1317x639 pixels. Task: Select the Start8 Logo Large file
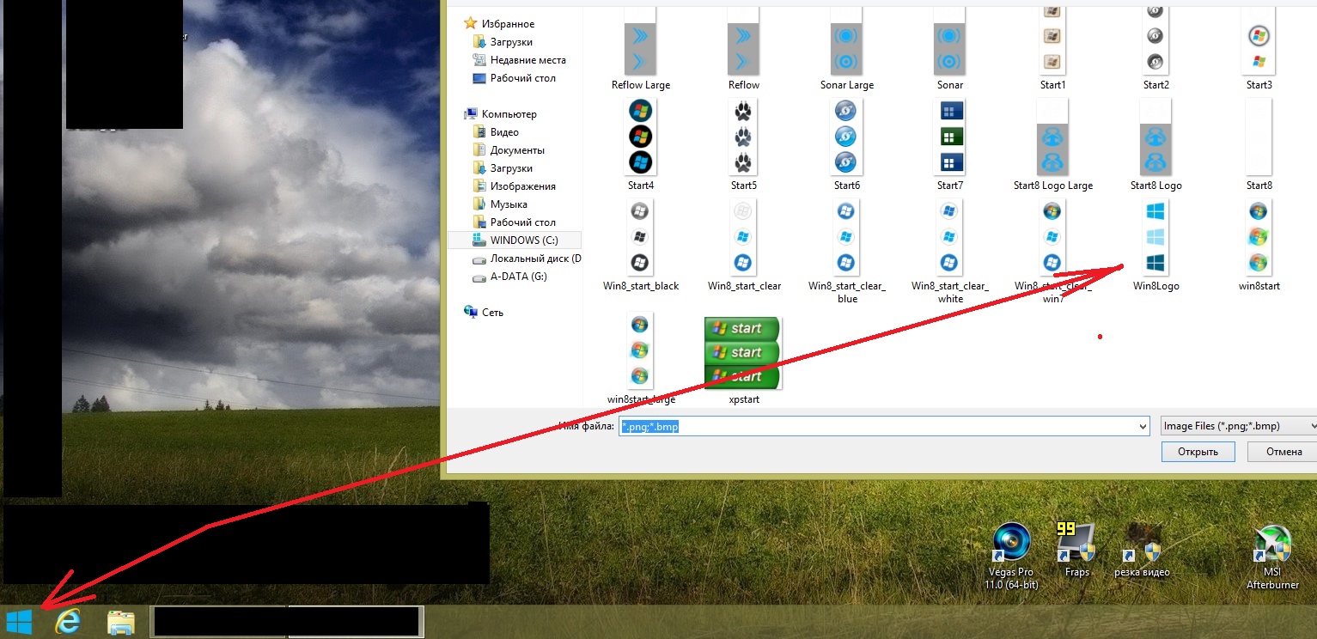click(1053, 144)
